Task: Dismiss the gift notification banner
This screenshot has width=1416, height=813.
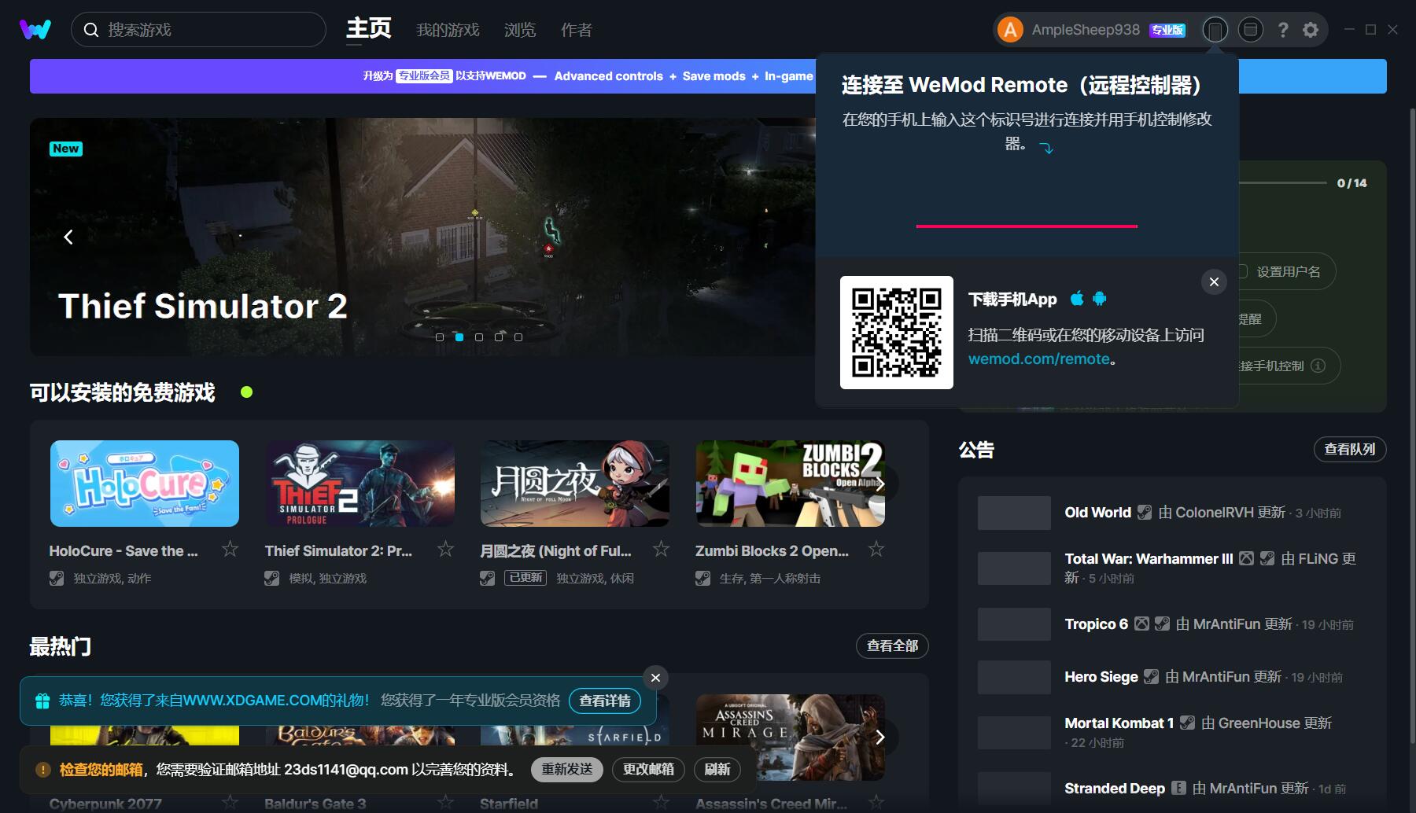Action: tap(655, 678)
